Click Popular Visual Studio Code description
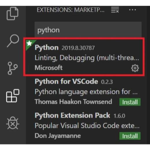This screenshot has width=150, height=145. 87,126
